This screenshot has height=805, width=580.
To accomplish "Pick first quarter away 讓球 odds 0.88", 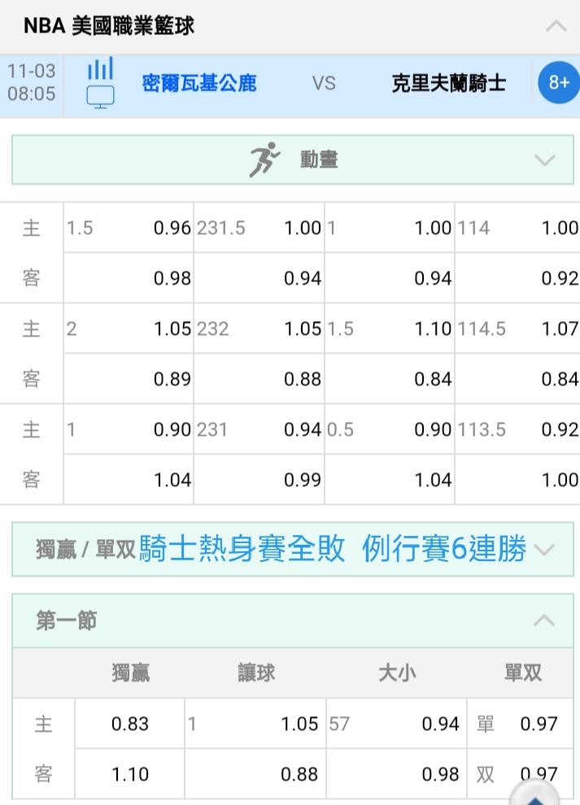I will [x=255, y=773].
